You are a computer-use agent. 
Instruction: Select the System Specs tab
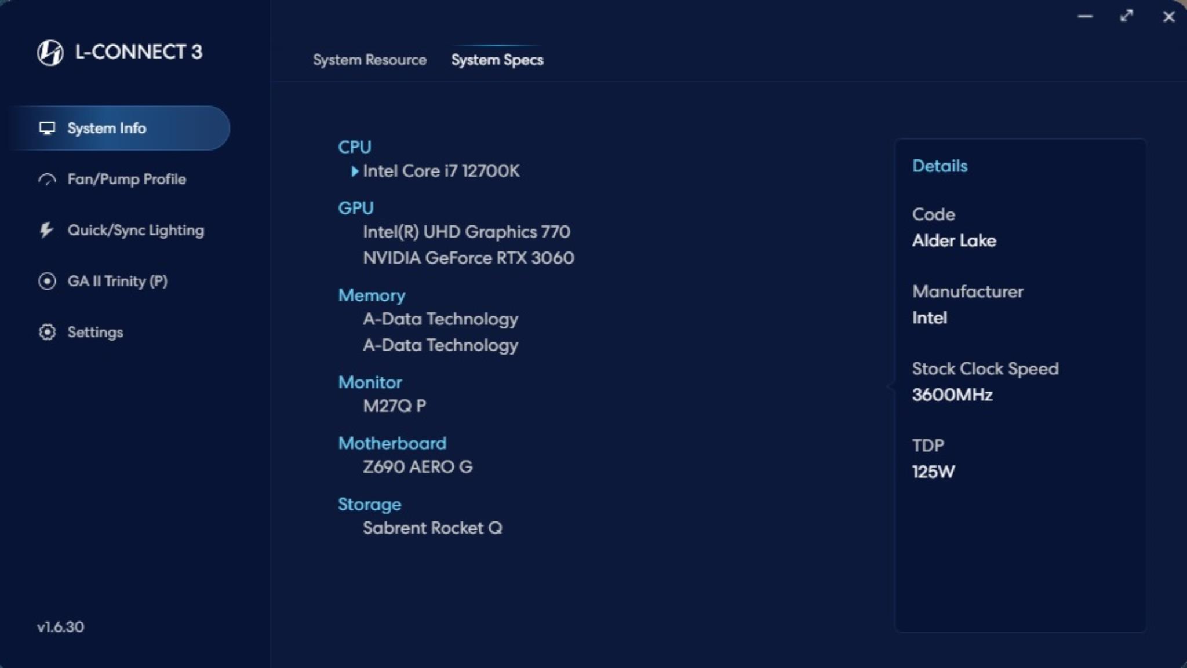coord(497,60)
